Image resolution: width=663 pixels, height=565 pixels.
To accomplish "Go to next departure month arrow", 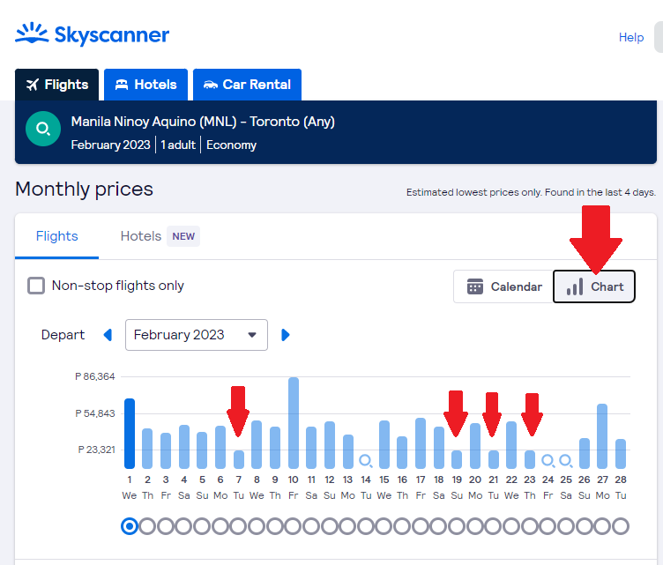I will pos(286,335).
